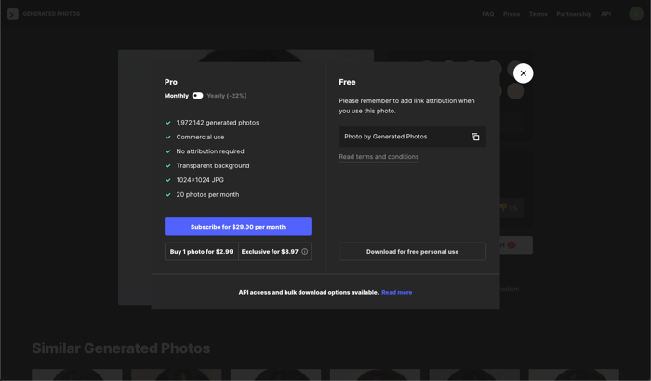Screen dimensions: 651x381
Task: Close the pricing dialog with X button
Action: (x=523, y=73)
